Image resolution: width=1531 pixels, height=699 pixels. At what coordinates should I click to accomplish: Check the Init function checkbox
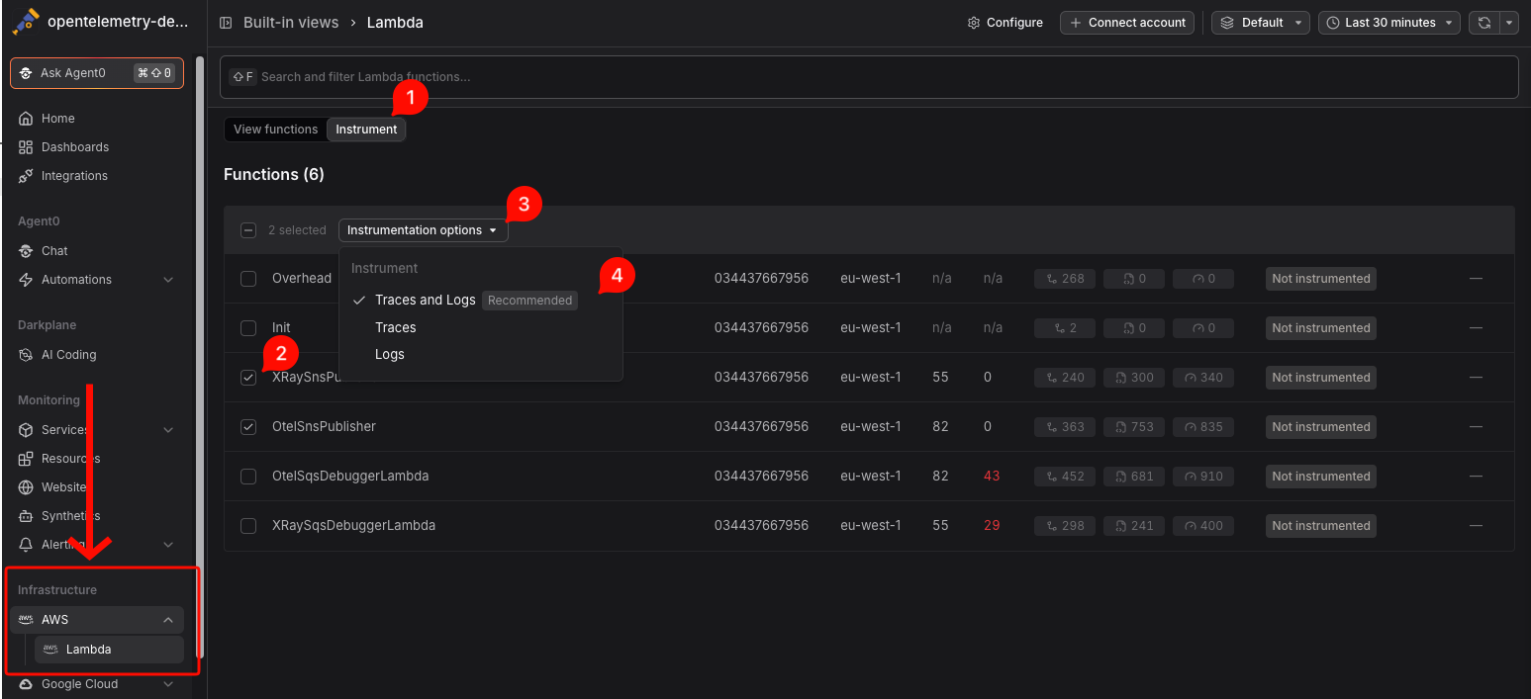point(248,328)
